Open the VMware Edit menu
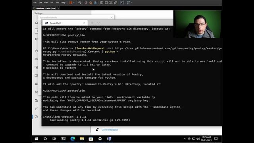Viewport: 254px width, 143px height. 40,3
